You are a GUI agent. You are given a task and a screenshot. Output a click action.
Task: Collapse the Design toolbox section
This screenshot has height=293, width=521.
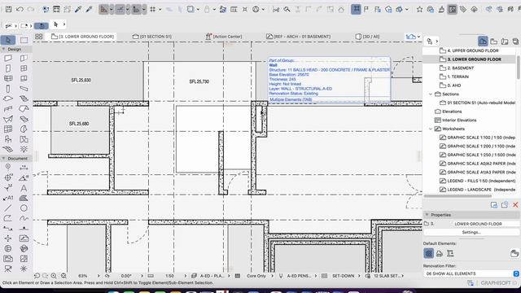click(3, 49)
